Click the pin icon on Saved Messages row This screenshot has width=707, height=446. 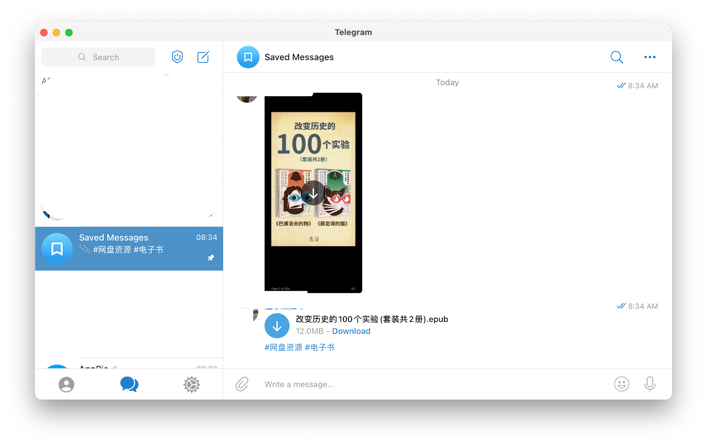coord(211,258)
